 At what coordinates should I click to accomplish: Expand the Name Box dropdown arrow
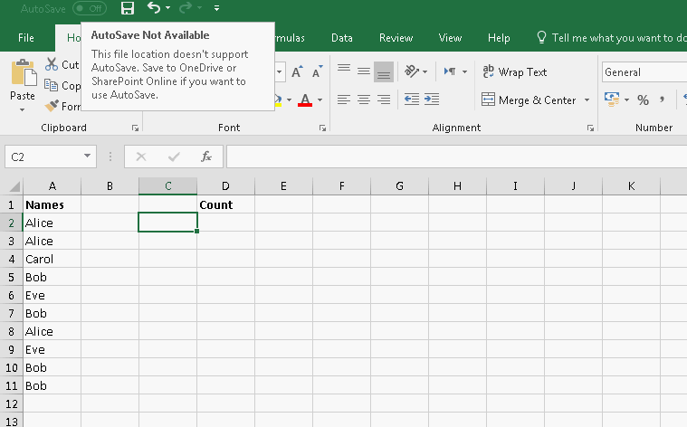[87, 156]
